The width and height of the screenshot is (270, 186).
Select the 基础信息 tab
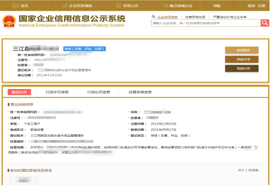point(19,92)
